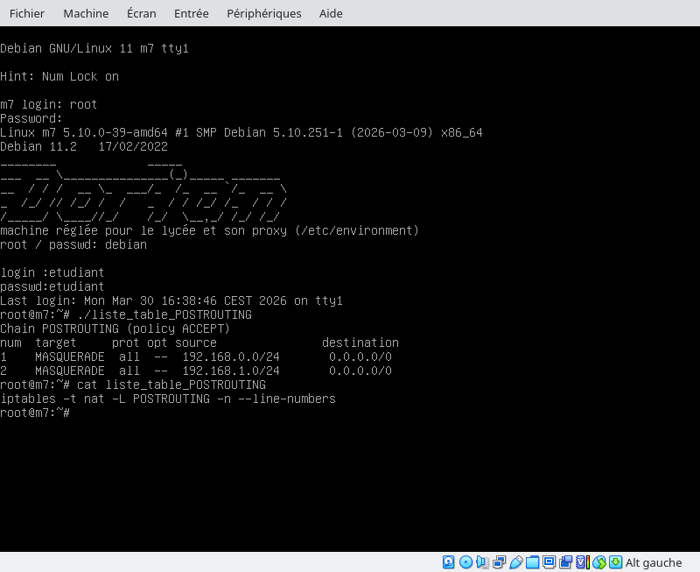Viewport: 700px width, 572px height.
Task: Open the network adapters status icon
Action: pyautogui.click(x=499, y=562)
